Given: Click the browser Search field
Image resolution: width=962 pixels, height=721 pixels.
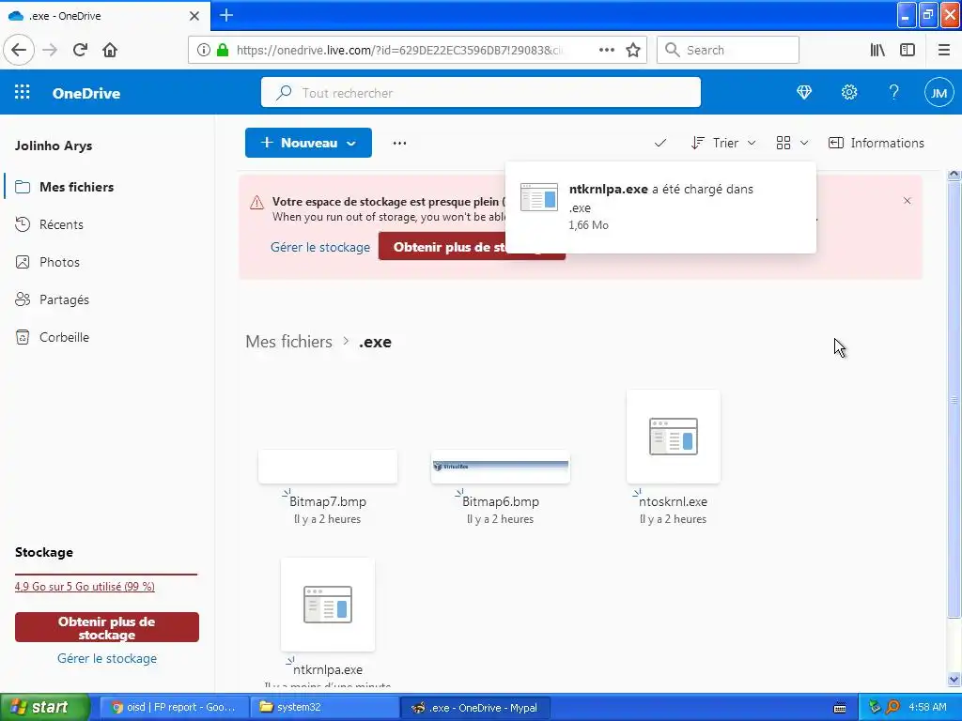Looking at the screenshot, I should point(728,51).
